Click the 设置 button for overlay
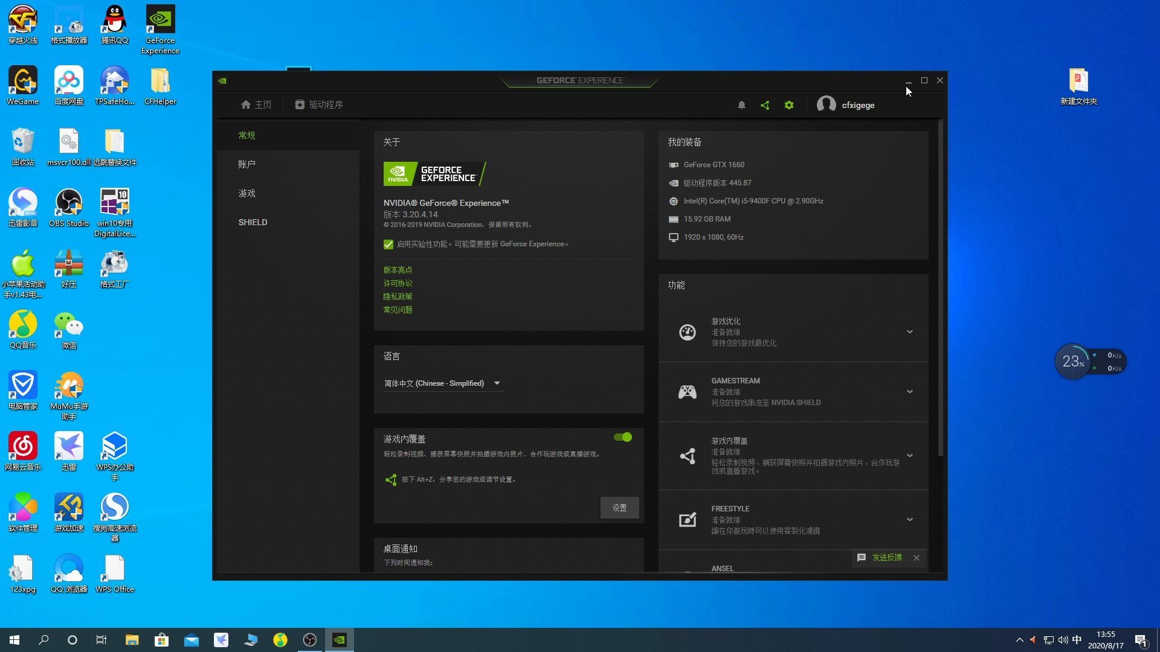Image resolution: width=1160 pixels, height=652 pixels. [x=619, y=508]
